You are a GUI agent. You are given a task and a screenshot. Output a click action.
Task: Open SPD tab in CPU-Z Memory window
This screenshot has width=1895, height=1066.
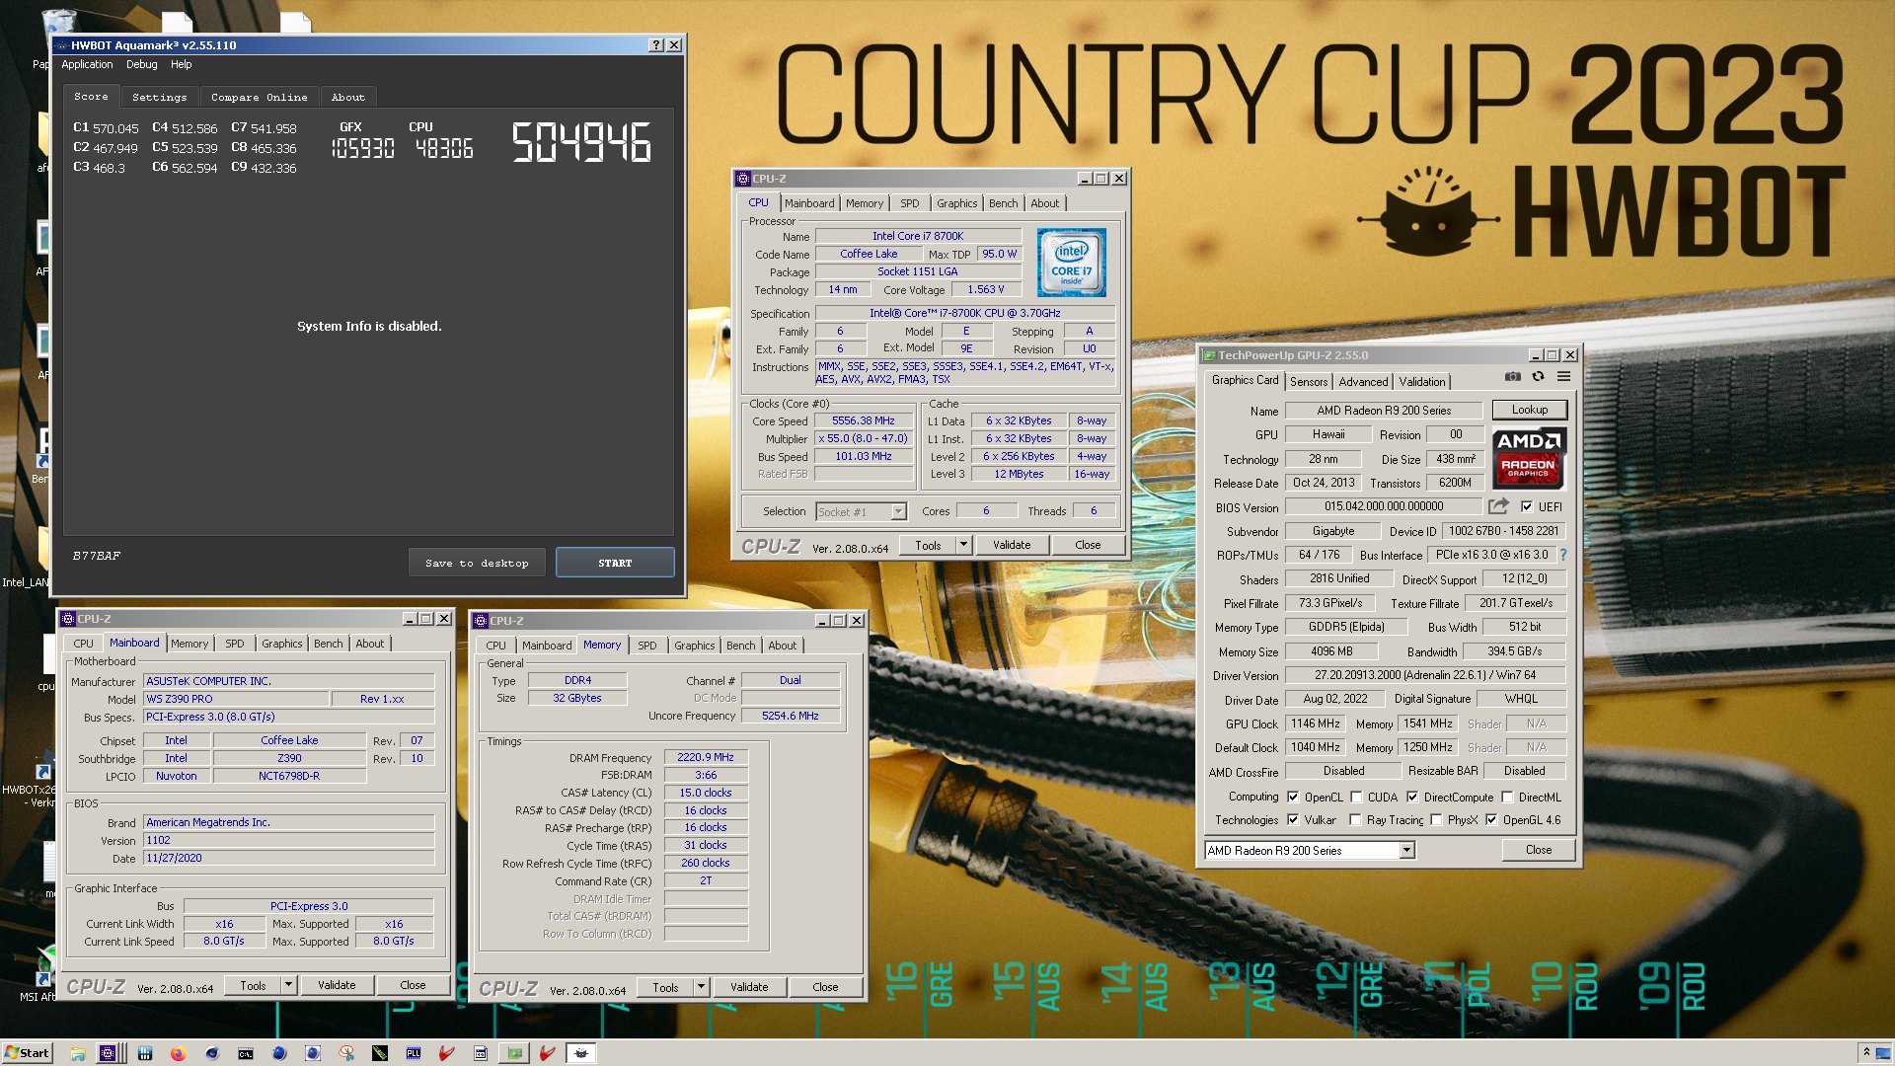pyautogui.click(x=646, y=646)
